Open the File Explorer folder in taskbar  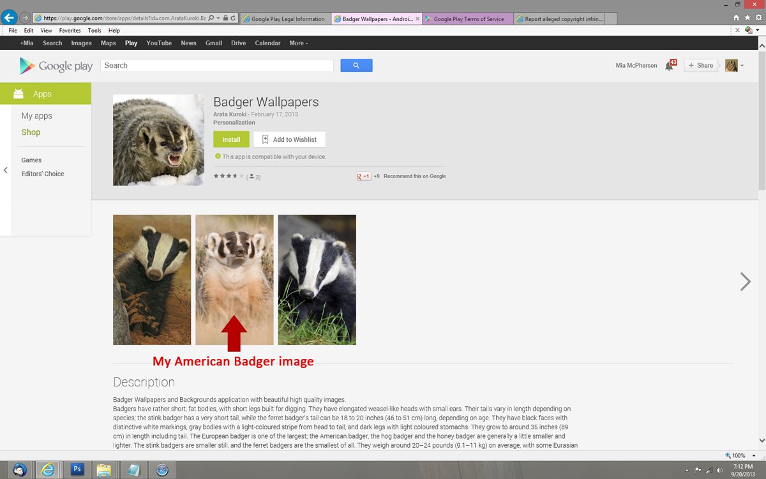point(103,469)
